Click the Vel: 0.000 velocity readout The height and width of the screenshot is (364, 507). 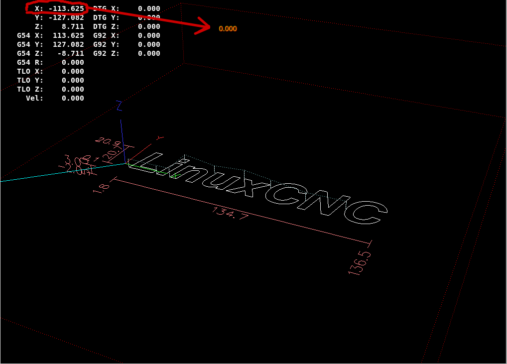55,98
